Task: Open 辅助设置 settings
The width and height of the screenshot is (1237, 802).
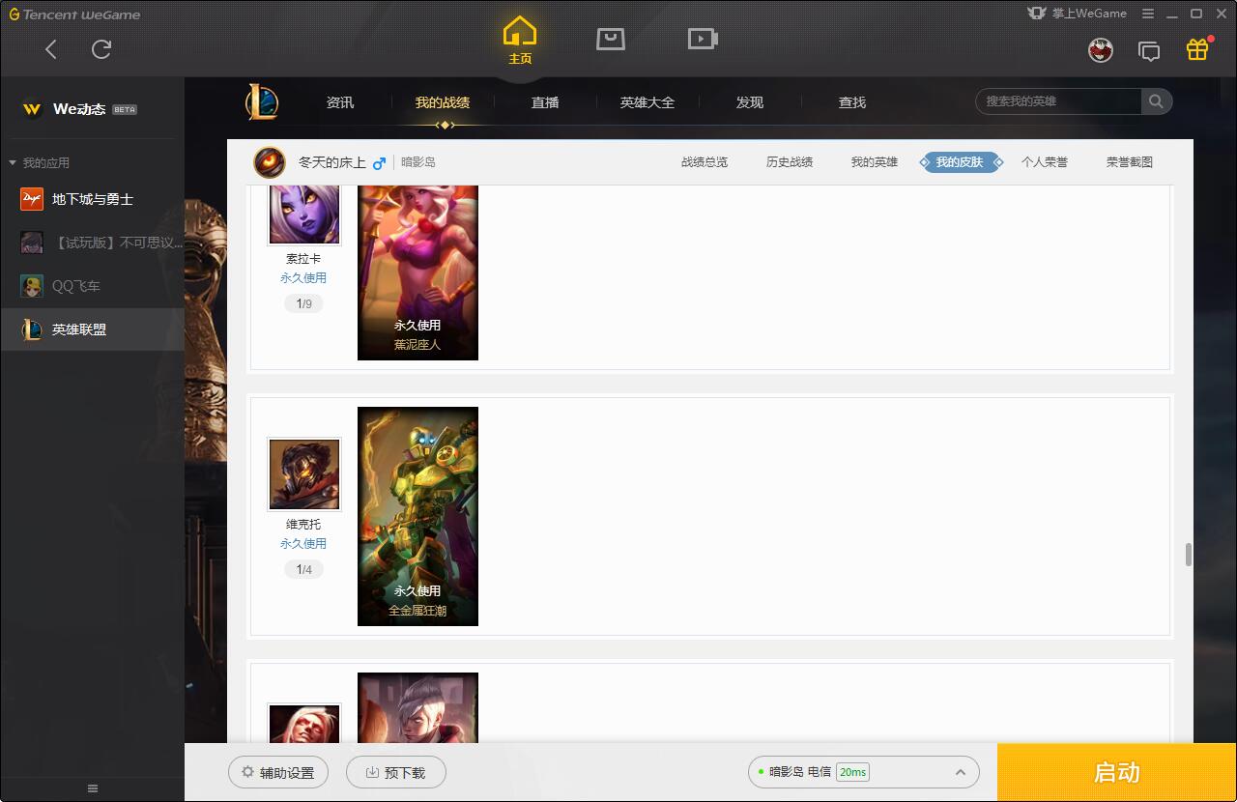Action: point(278,772)
